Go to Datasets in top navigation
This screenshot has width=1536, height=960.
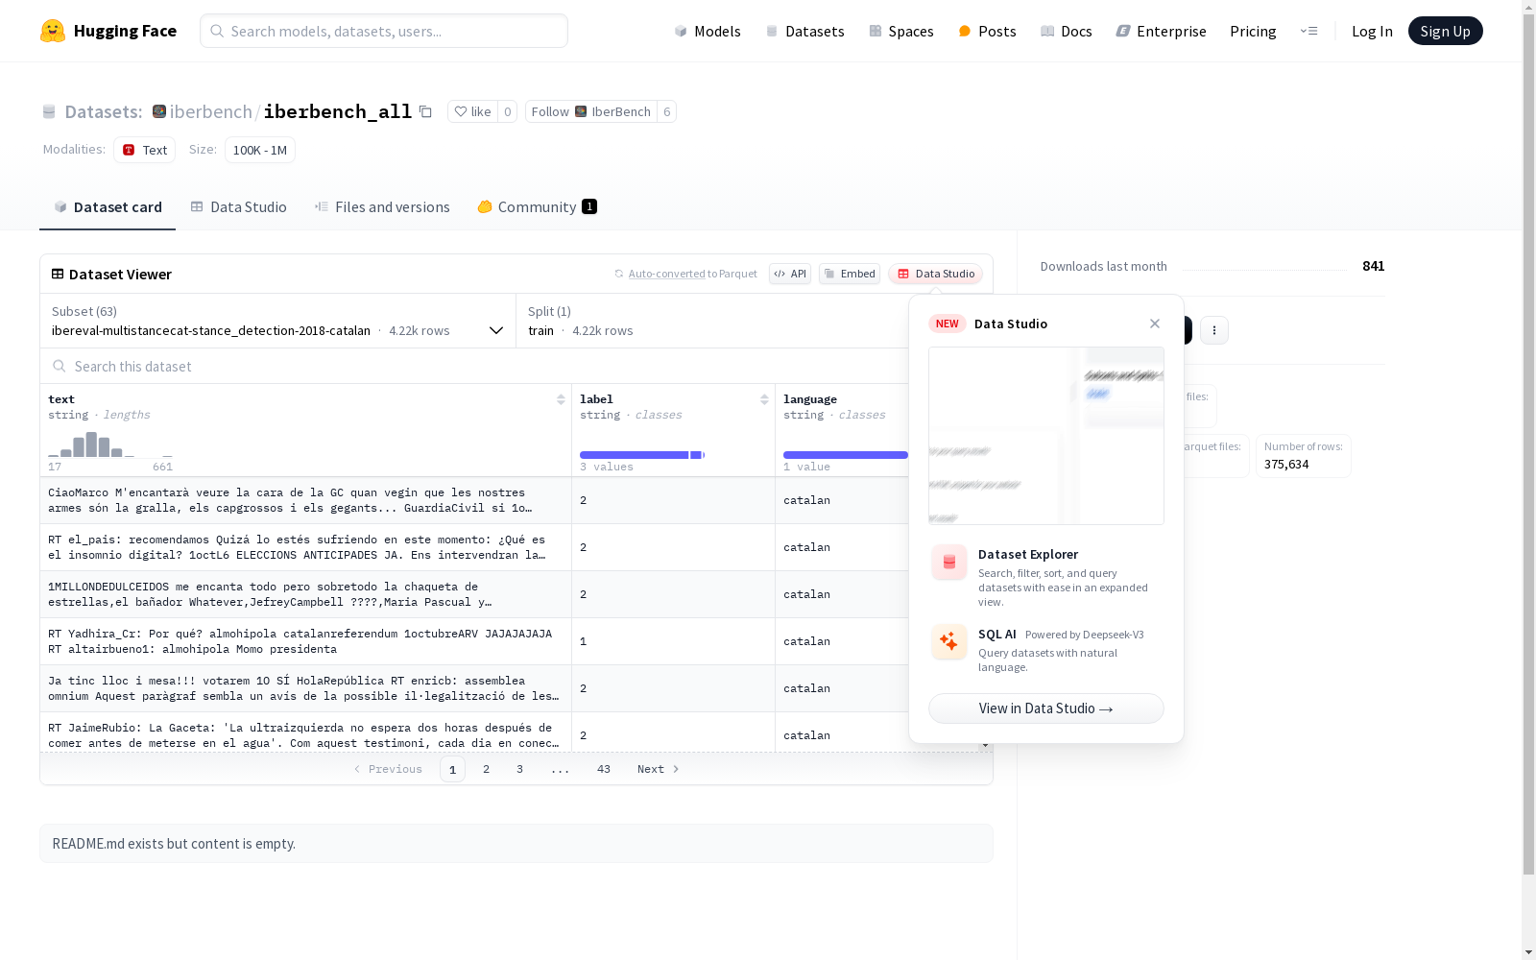pyautogui.click(x=804, y=31)
